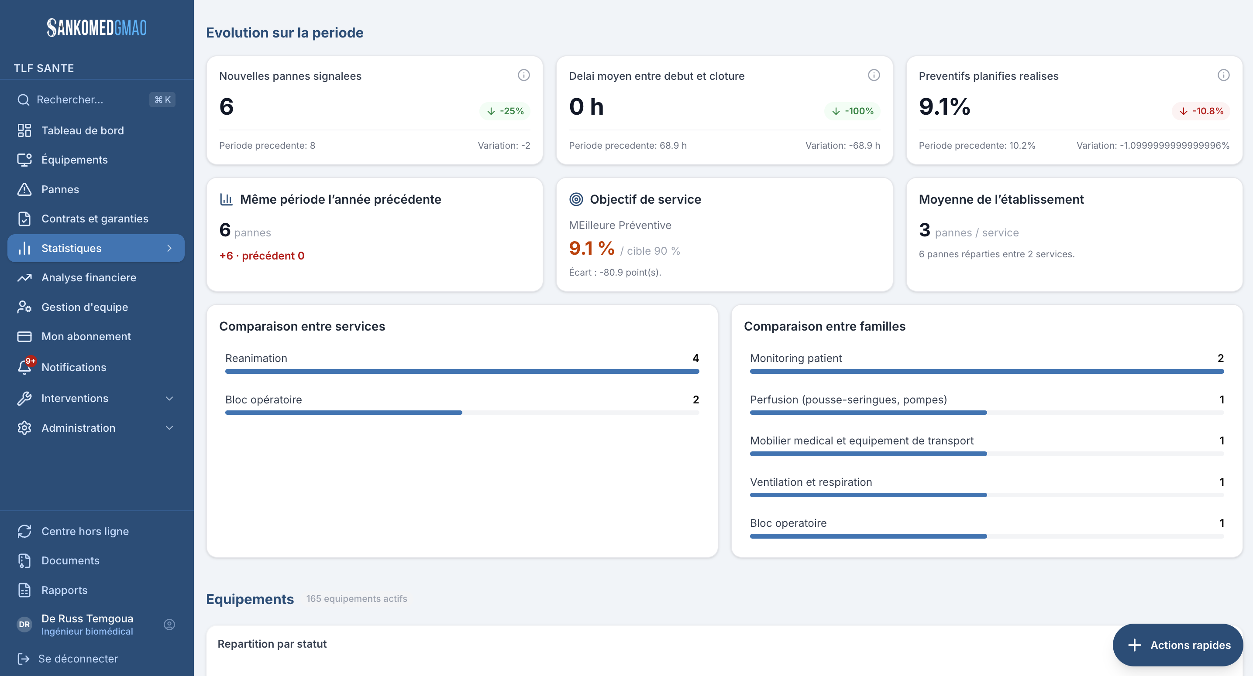1253x676 pixels.
Task: Click the search magnifier icon
Action: pyautogui.click(x=23, y=99)
